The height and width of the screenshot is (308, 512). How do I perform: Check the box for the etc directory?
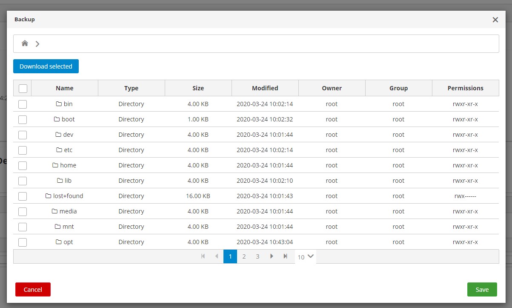(x=23, y=150)
